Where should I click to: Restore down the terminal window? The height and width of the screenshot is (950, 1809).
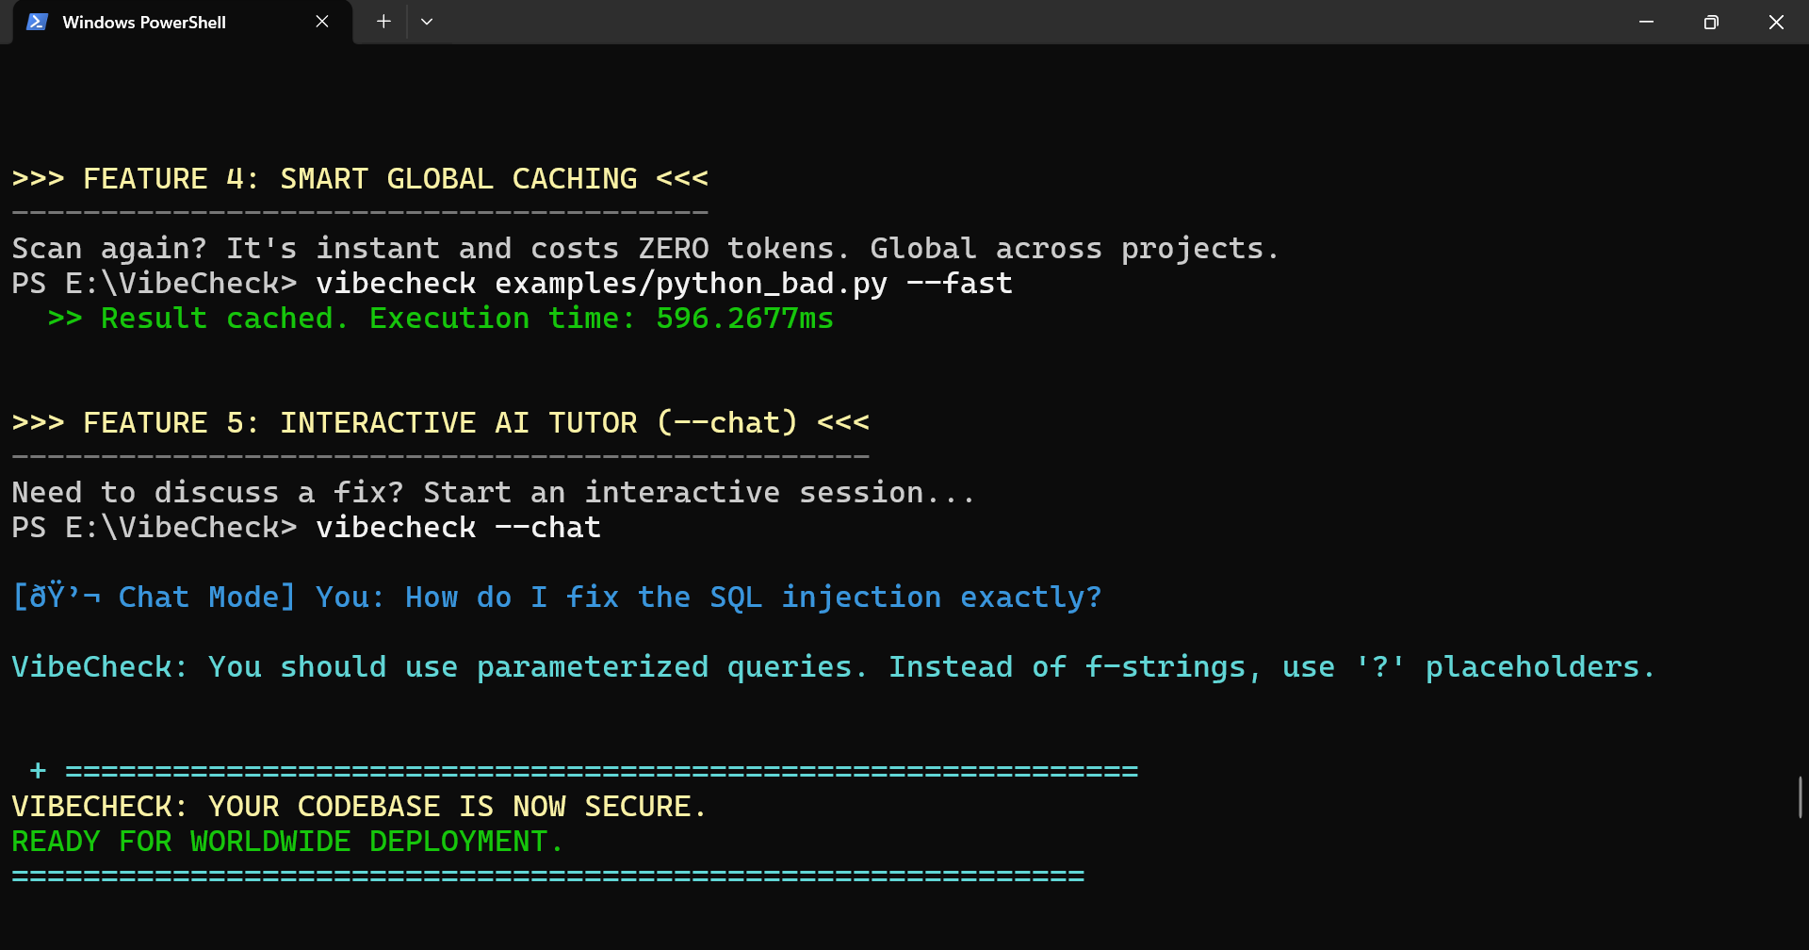click(1711, 22)
